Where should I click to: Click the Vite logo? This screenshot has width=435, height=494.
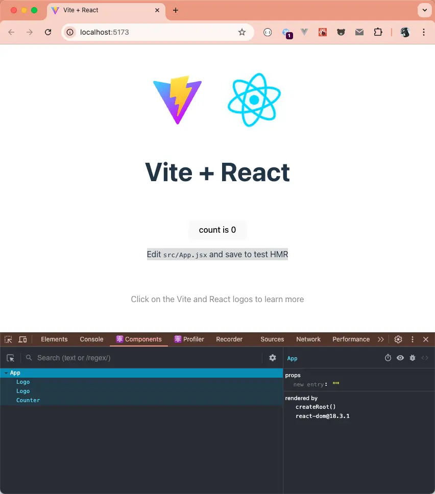[x=178, y=100]
